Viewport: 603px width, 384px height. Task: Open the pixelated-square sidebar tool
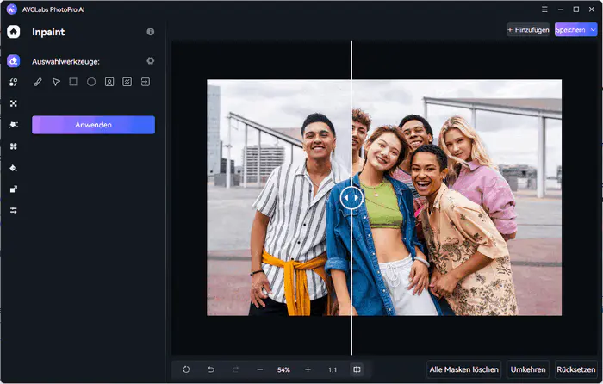[x=14, y=103]
